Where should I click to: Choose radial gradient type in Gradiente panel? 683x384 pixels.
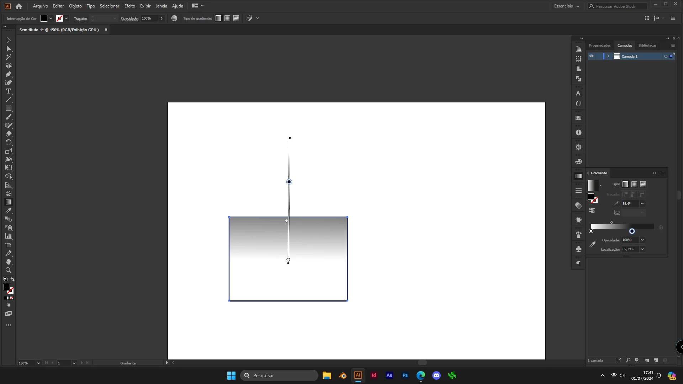(634, 184)
